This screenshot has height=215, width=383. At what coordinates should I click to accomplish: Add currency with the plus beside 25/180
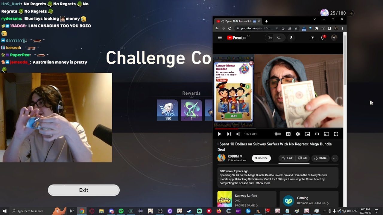point(351,13)
